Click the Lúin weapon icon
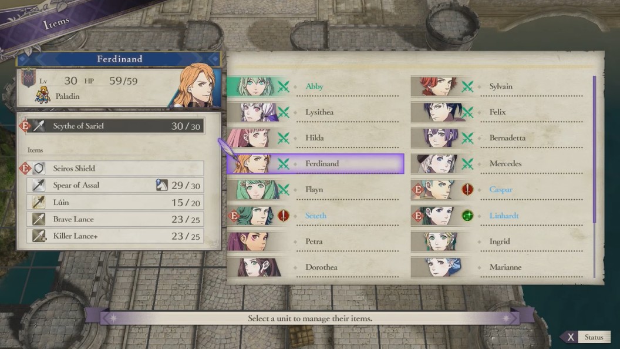This screenshot has width=620, height=349. [x=39, y=202]
